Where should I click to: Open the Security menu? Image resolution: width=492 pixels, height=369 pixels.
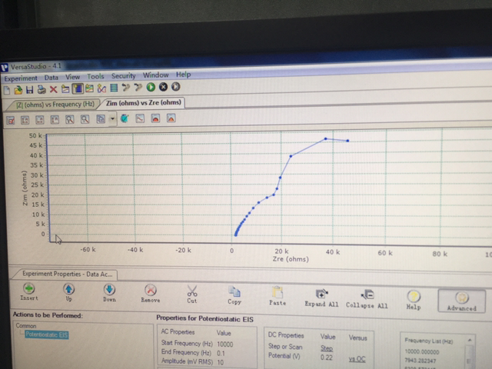[123, 75]
